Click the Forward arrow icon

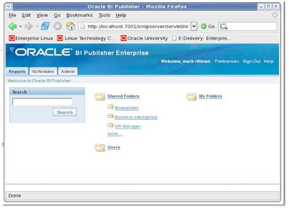tap(29, 27)
